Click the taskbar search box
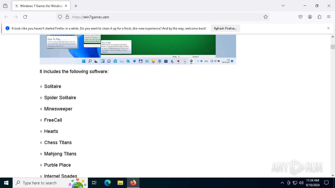Image resolution: width=335 pixels, height=188 pixels. click(x=50, y=183)
